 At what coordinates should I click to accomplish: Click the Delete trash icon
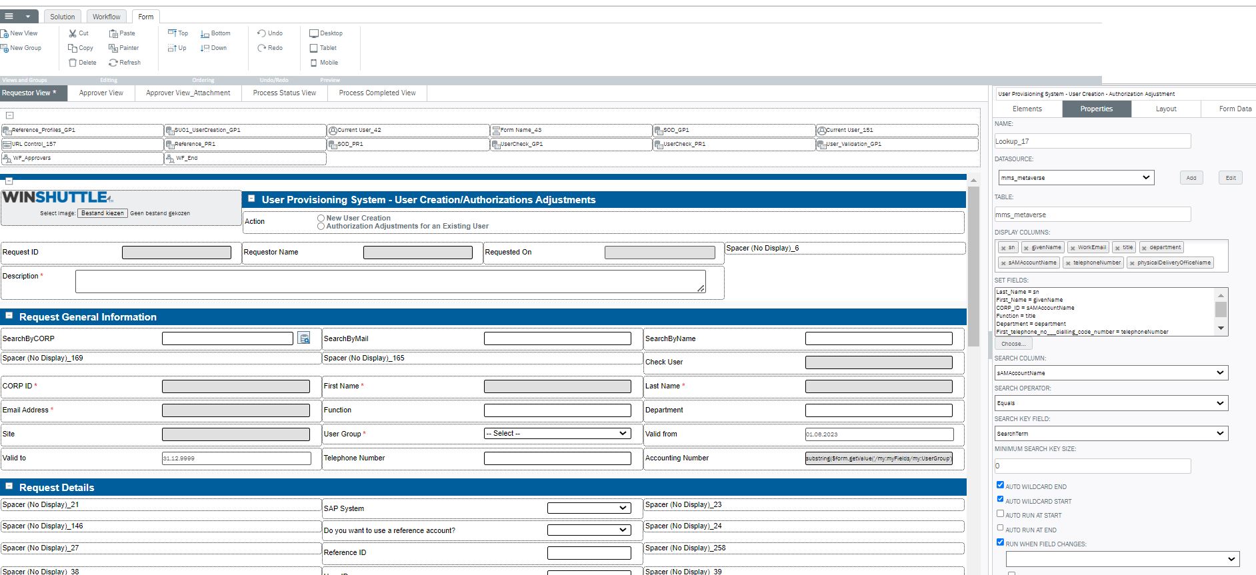[73, 63]
